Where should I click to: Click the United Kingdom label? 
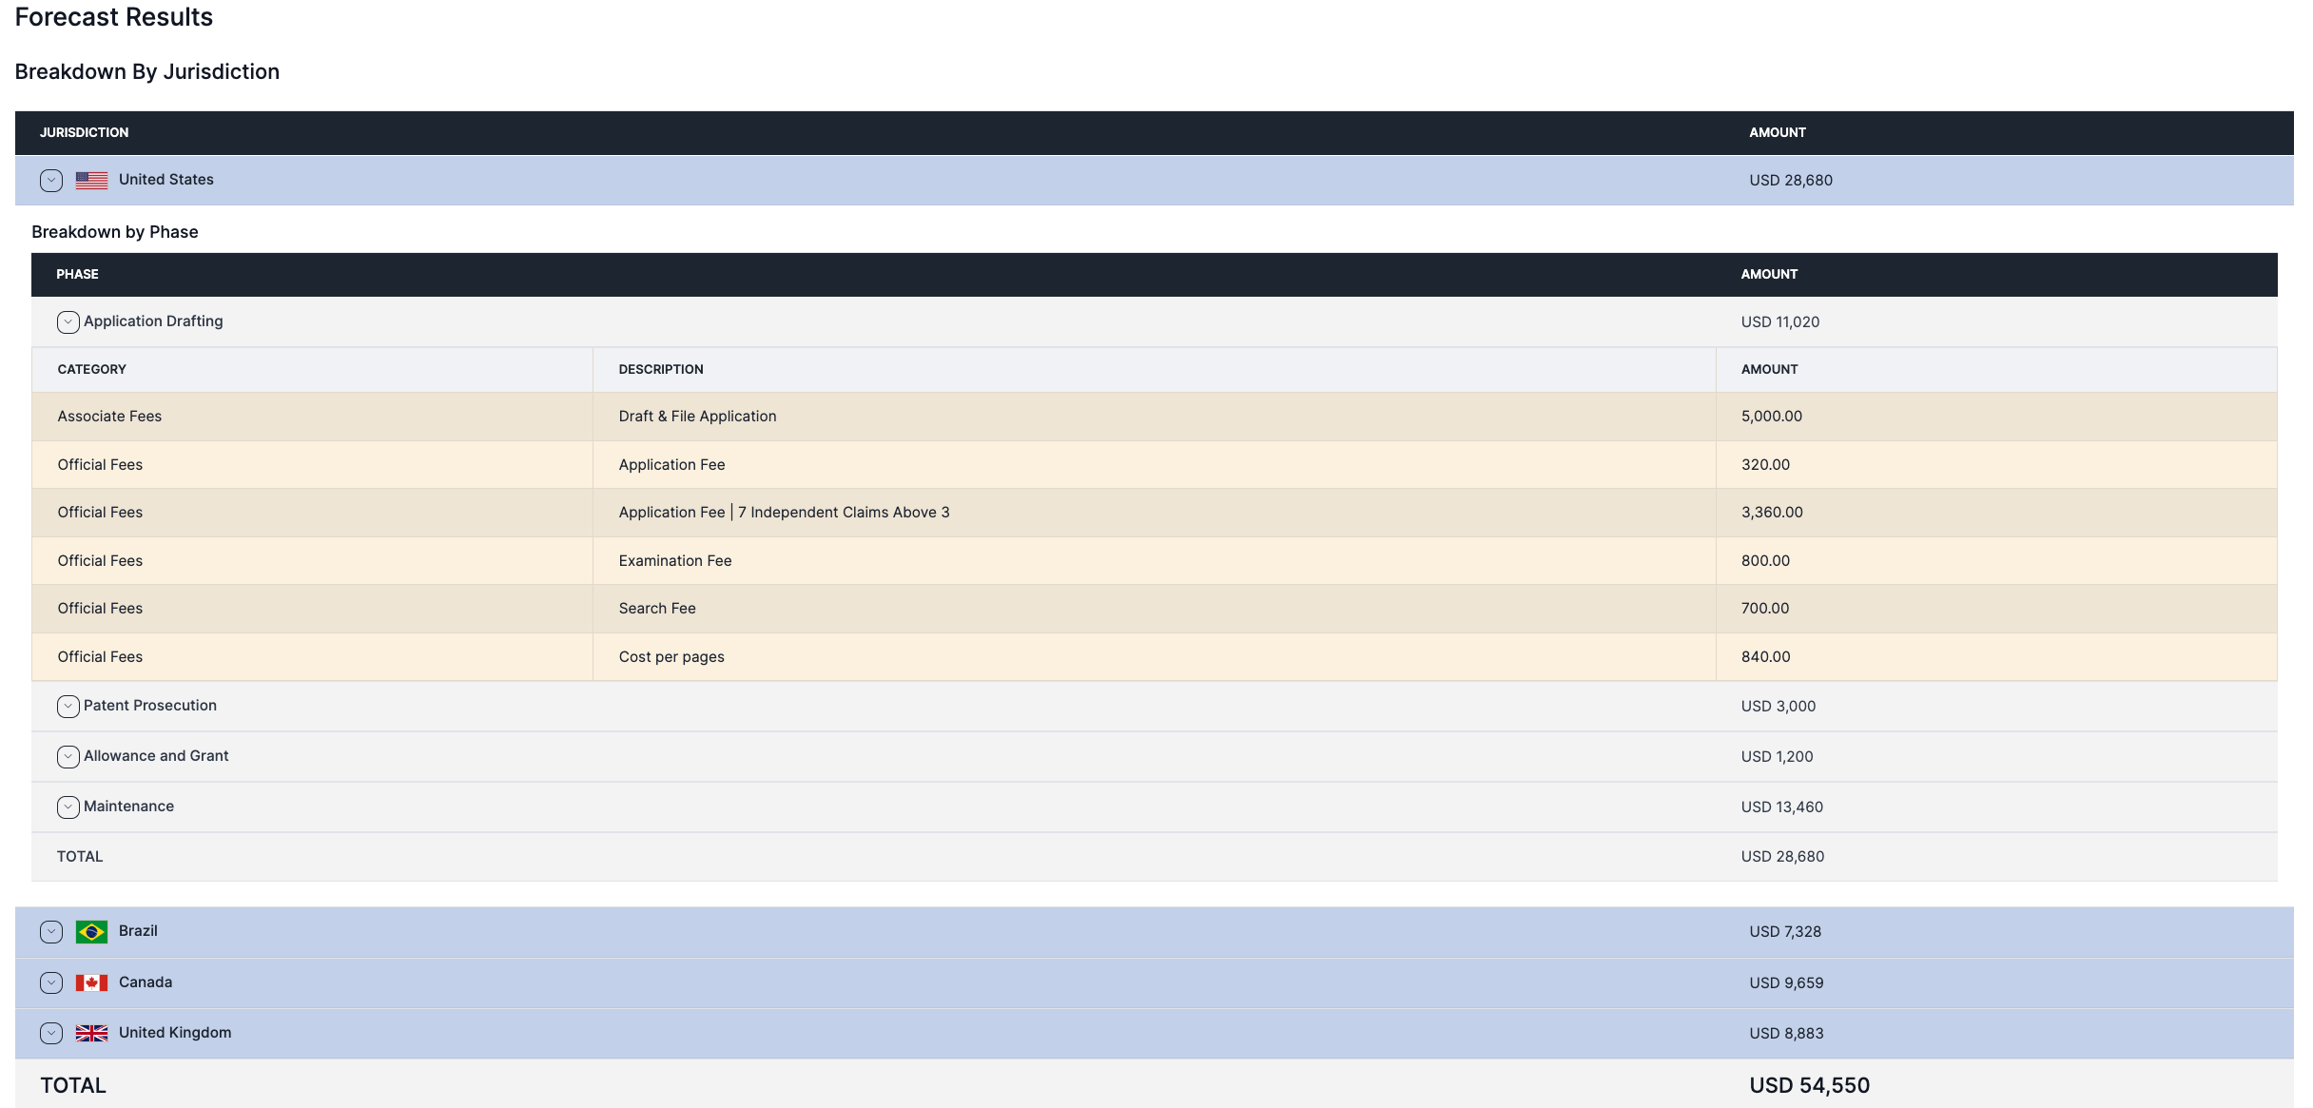pyautogui.click(x=175, y=1033)
